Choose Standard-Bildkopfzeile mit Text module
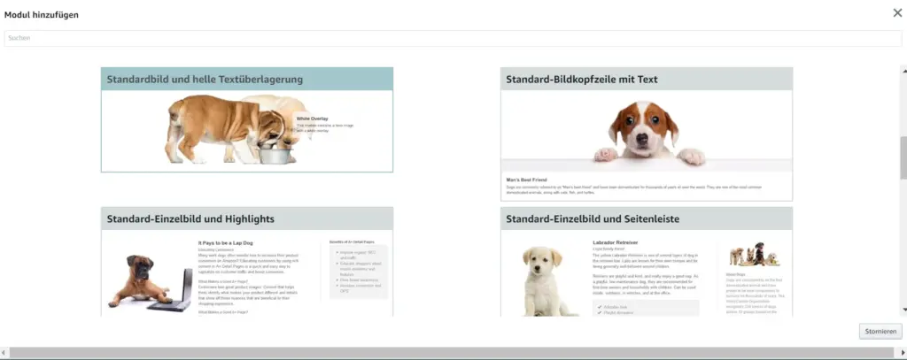907x360 pixels. (x=646, y=134)
